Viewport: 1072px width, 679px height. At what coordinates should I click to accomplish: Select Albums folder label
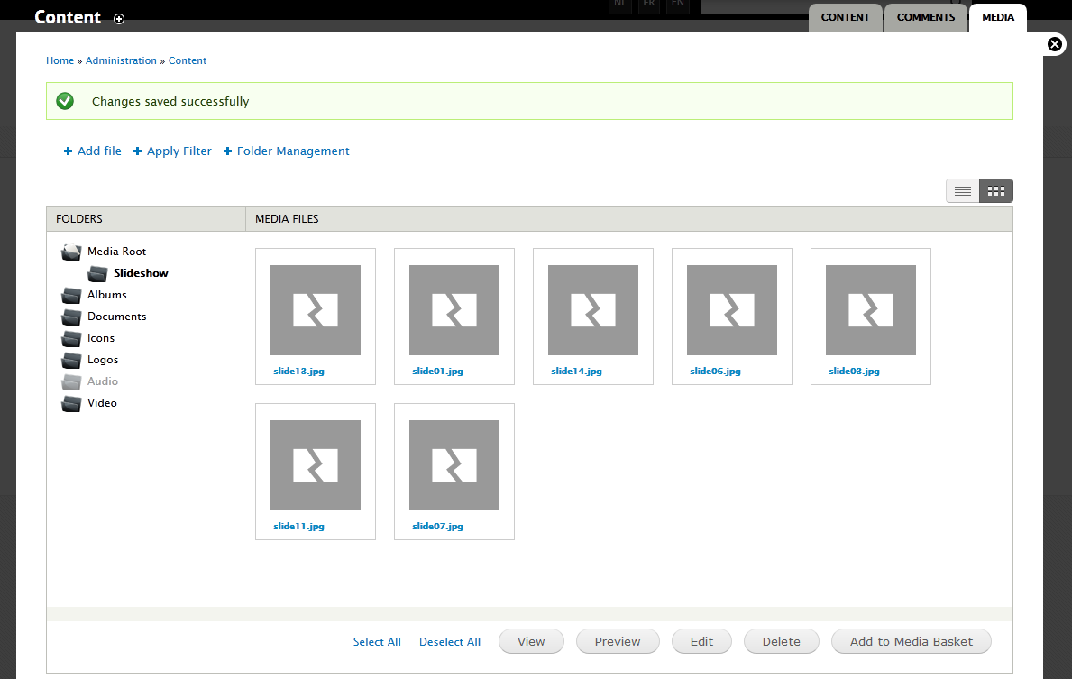106,295
